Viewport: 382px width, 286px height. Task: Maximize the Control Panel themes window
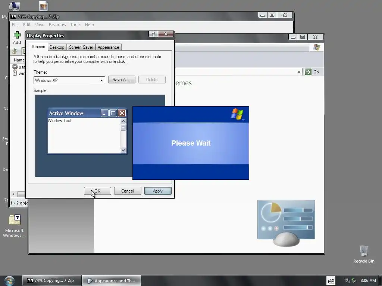pyautogui.click(x=303, y=37)
